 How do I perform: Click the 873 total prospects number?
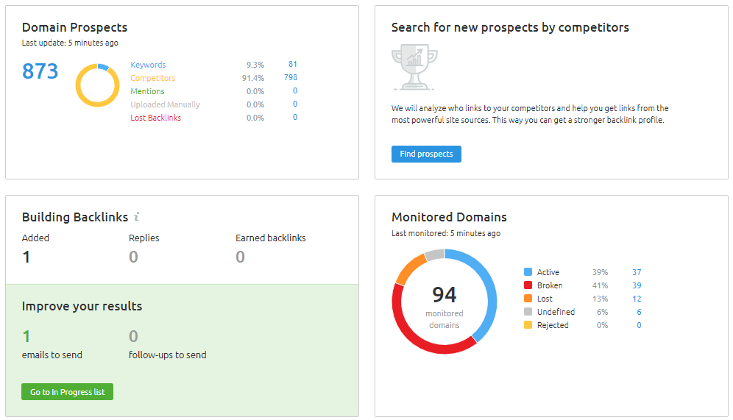[40, 71]
